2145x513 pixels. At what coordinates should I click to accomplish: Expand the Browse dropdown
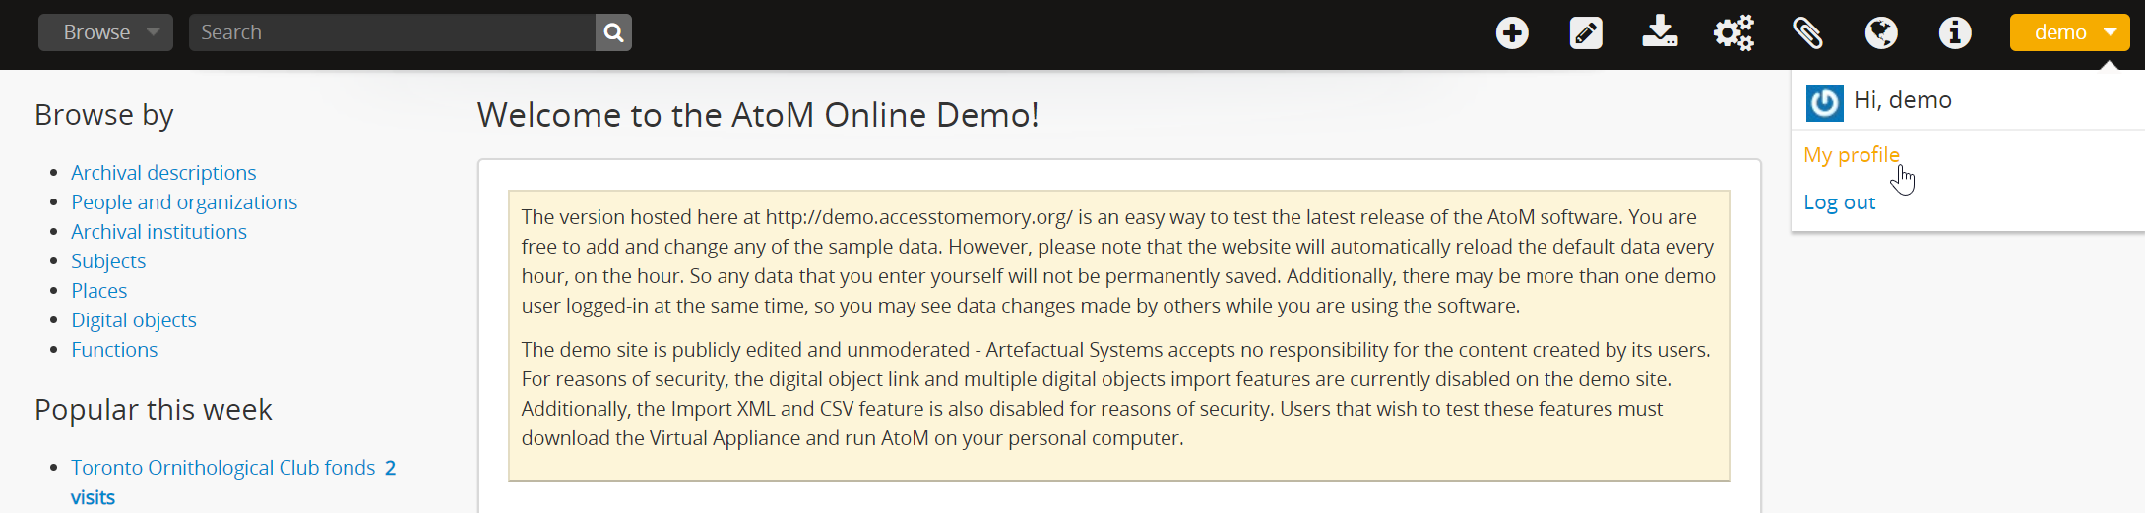click(105, 32)
